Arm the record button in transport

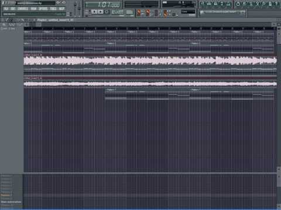pos(107,12)
